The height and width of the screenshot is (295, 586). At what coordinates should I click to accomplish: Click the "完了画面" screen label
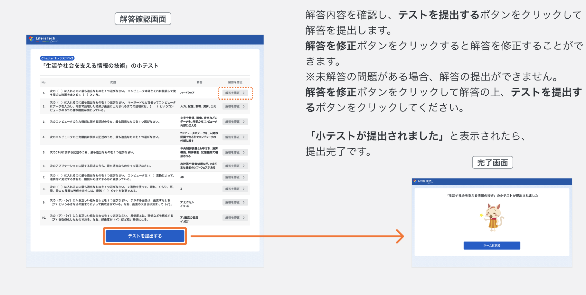(492, 162)
